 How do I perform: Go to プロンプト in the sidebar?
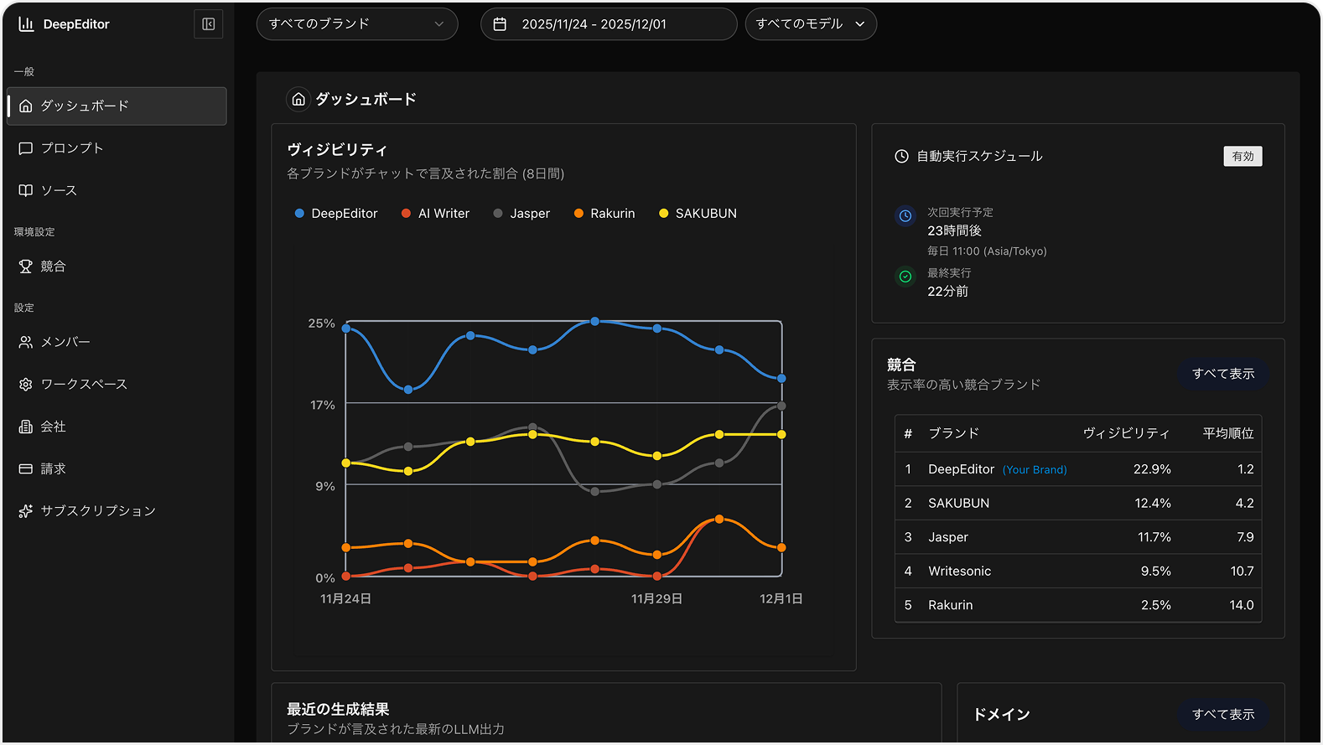click(72, 148)
